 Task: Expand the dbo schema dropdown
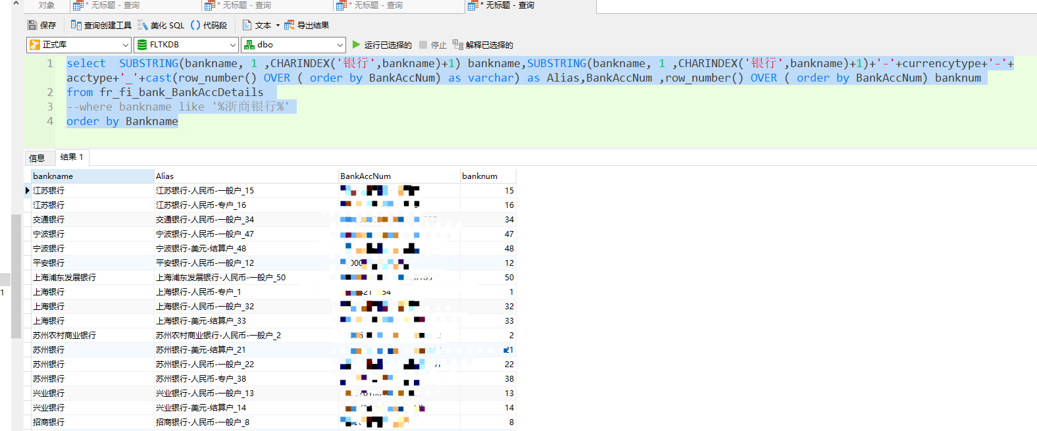[x=340, y=45]
